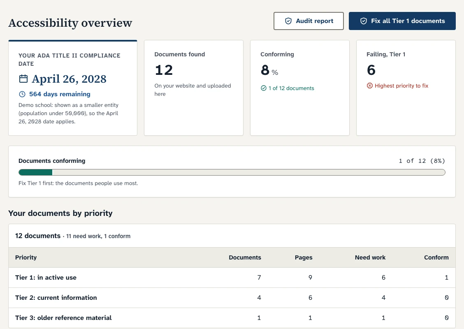Click Fix all Tier 1 documents button
This screenshot has height=329, width=464.
(402, 21)
